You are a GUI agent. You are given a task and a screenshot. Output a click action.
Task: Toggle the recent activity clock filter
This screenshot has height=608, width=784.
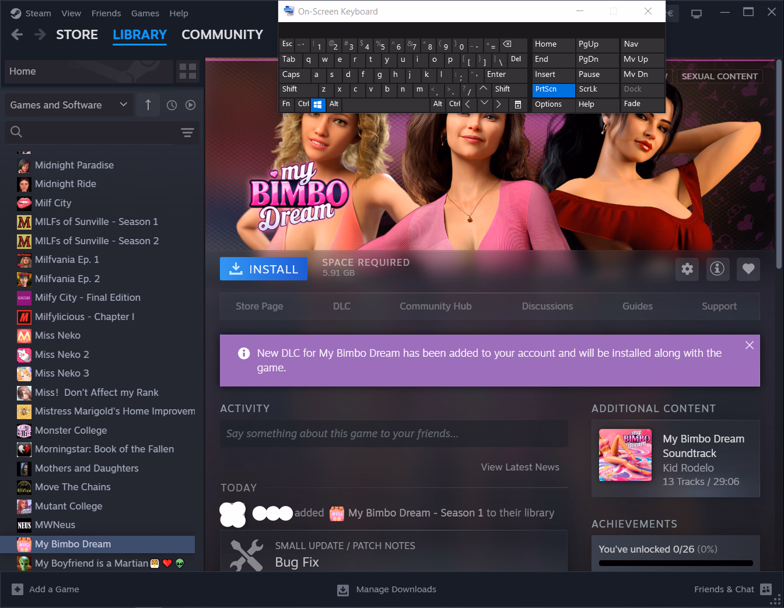(x=171, y=105)
